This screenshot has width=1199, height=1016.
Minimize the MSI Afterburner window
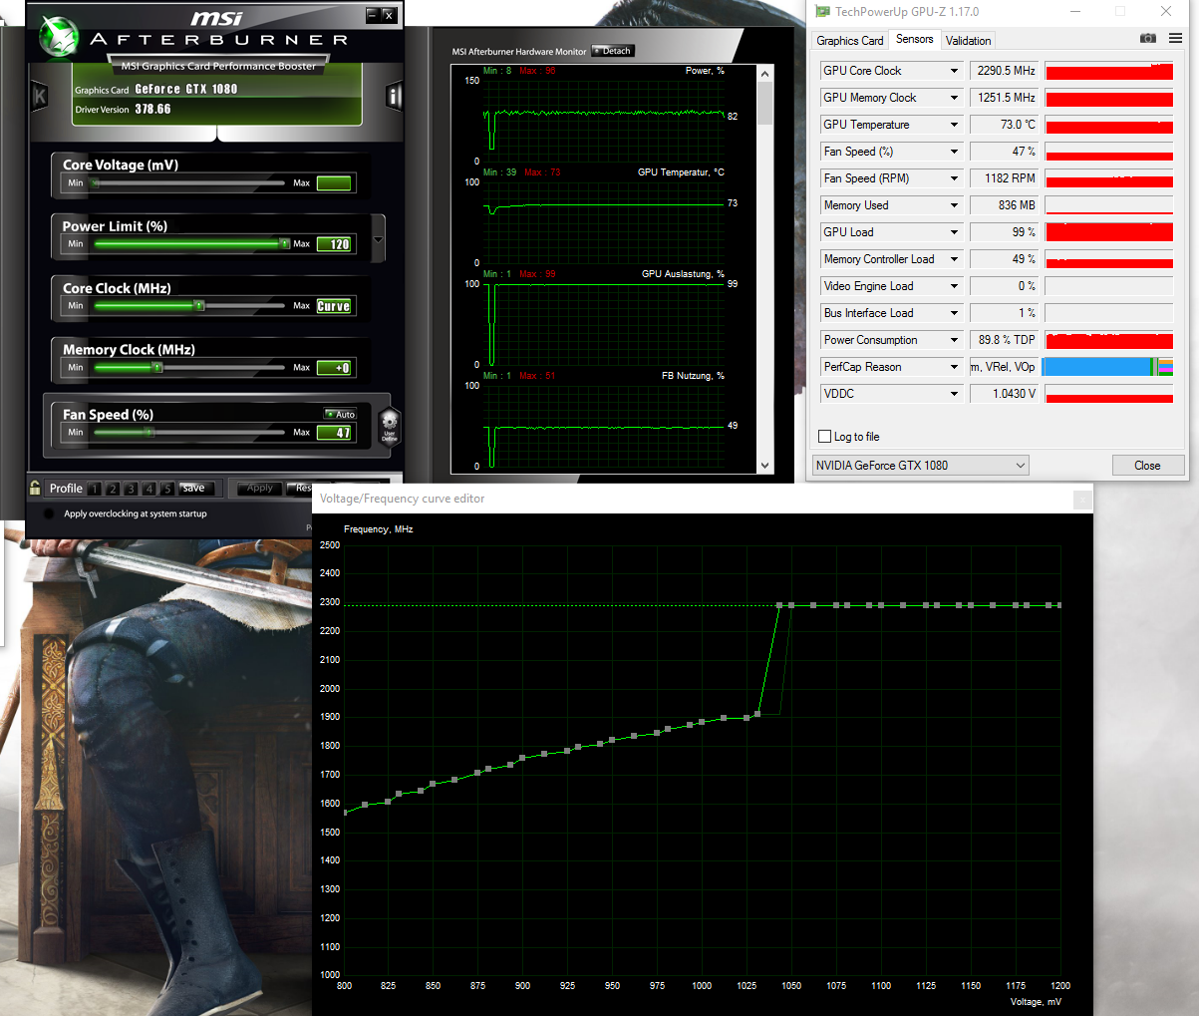[372, 15]
